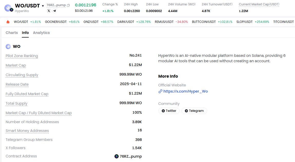Click the copy icon next to 76RZ...pump
Image resolution: width=295 pixels, height=162 pixels.
(x=68, y=5)
